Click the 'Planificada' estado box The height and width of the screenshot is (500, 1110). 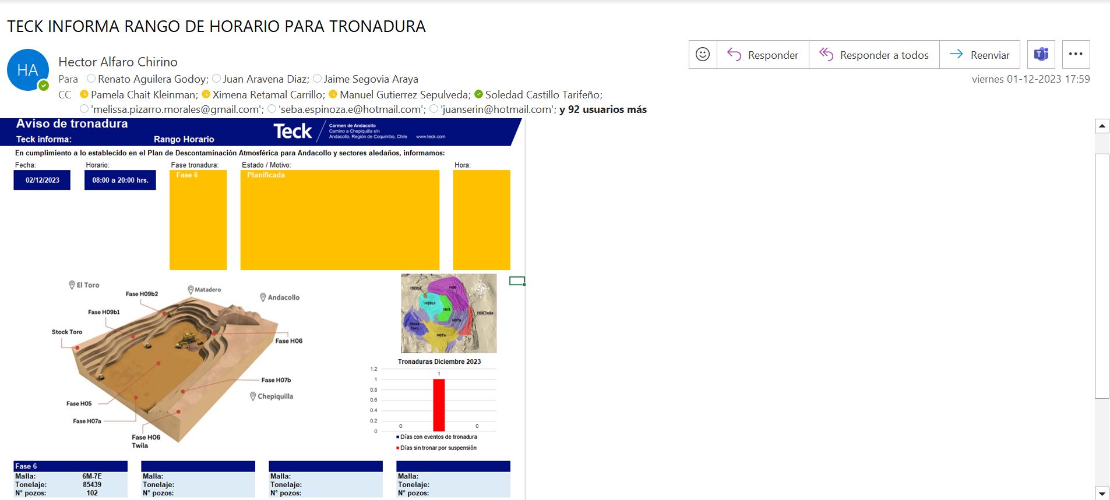pos(340,220)
